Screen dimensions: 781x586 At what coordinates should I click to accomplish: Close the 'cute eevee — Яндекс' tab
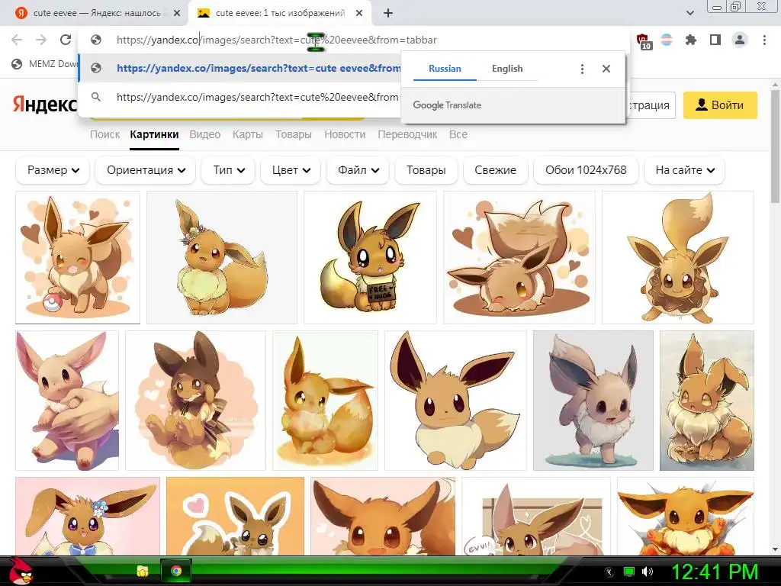point(177,14)
